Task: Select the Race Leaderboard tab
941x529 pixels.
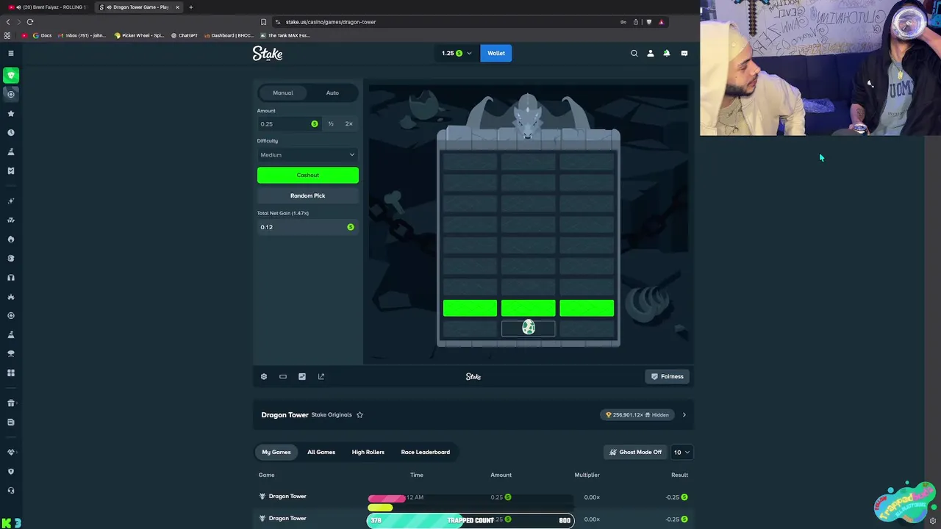Action: coord(426,453)
